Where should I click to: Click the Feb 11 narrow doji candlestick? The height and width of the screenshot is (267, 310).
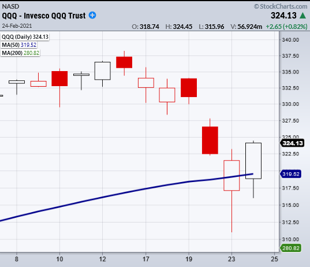click(x=81, y=75)
